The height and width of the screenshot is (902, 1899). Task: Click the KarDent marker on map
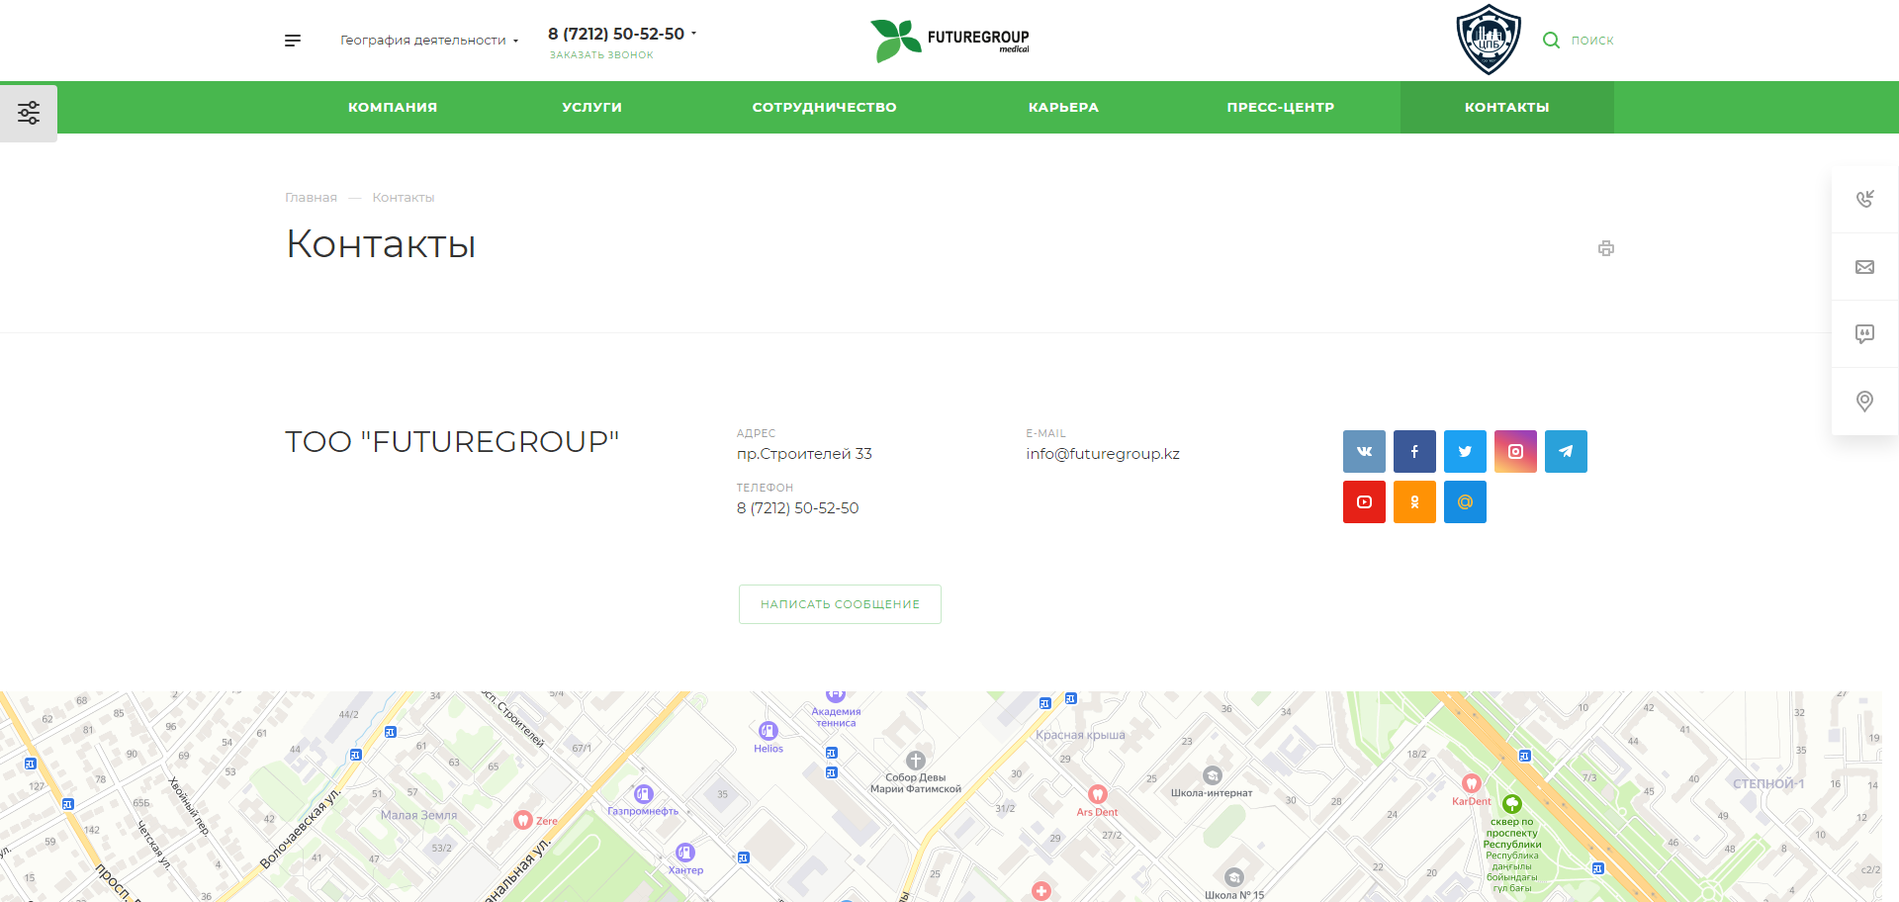pos(1472,783)
